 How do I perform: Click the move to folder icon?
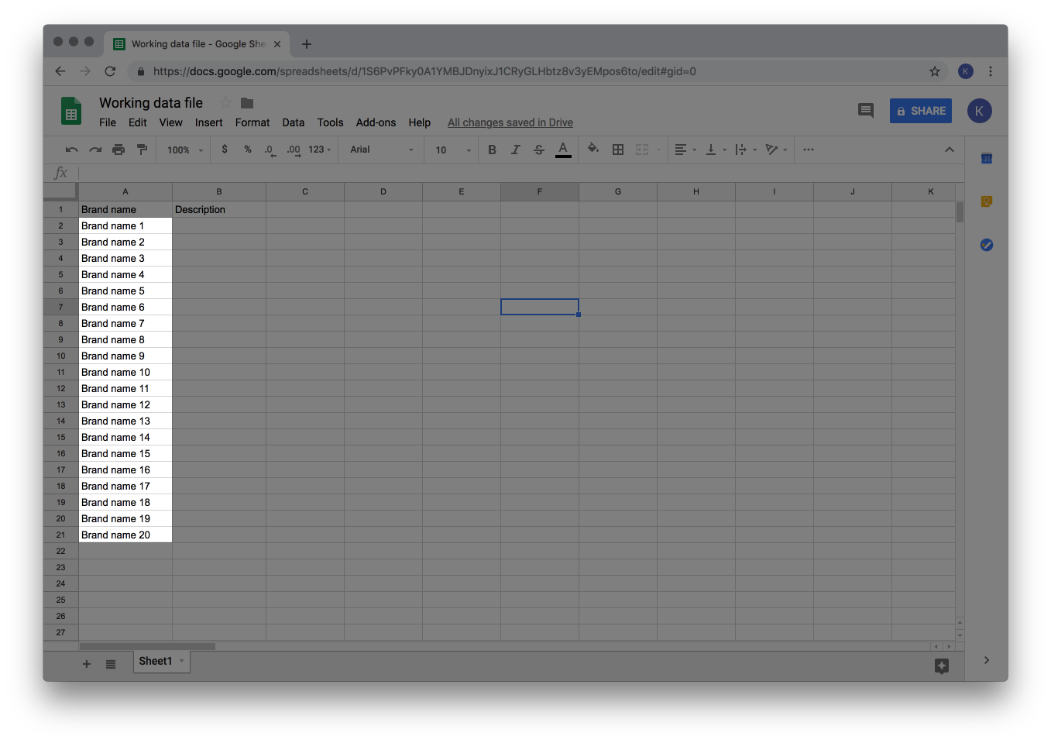coord(247,103)
